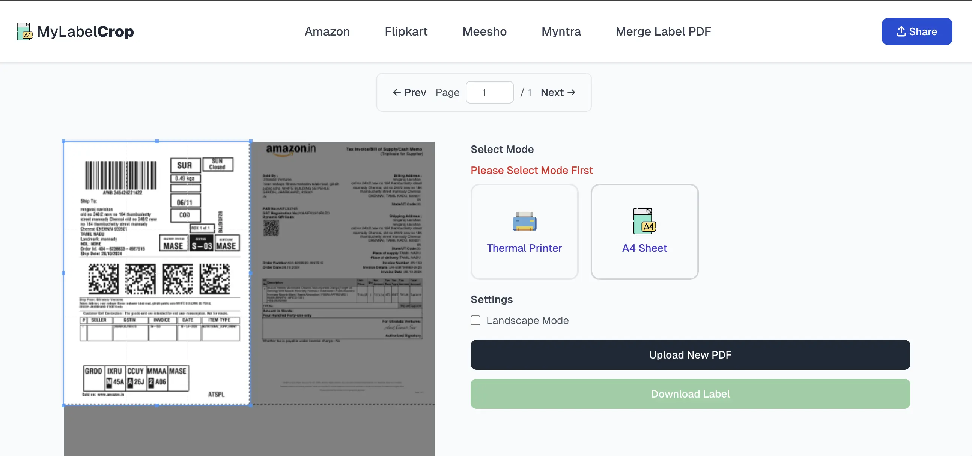Viewport: 972px width, 456px height.
Task: Open Merge Label PDF
Action: [664, 31]
